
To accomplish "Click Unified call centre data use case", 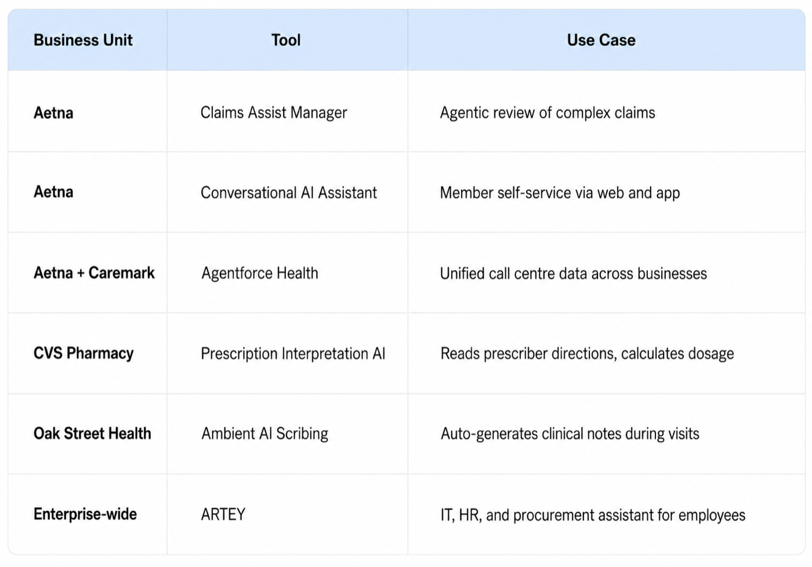I will pos(574,273).
